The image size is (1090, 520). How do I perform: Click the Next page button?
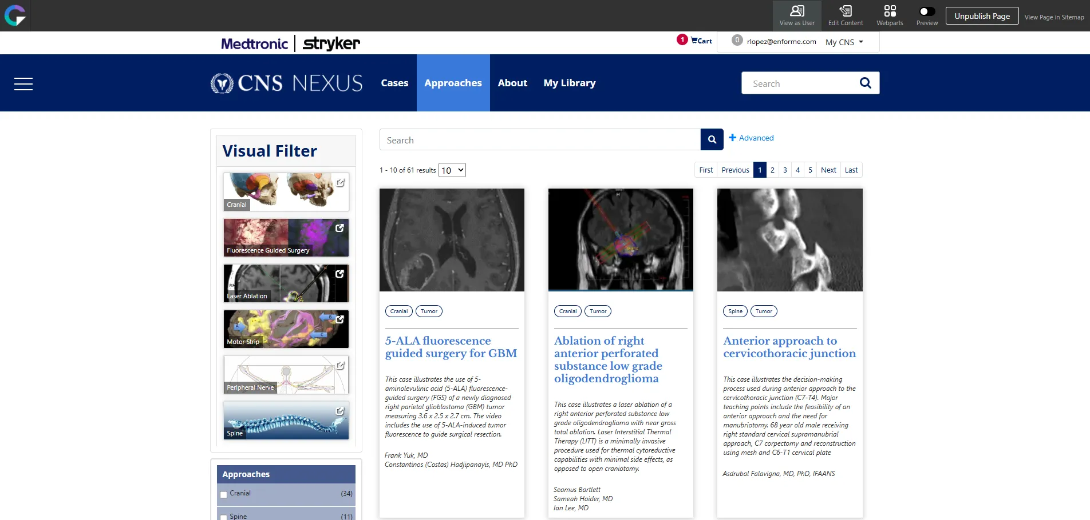(828, 170)
